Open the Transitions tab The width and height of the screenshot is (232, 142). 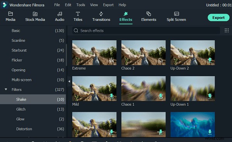tap(101, 16)
